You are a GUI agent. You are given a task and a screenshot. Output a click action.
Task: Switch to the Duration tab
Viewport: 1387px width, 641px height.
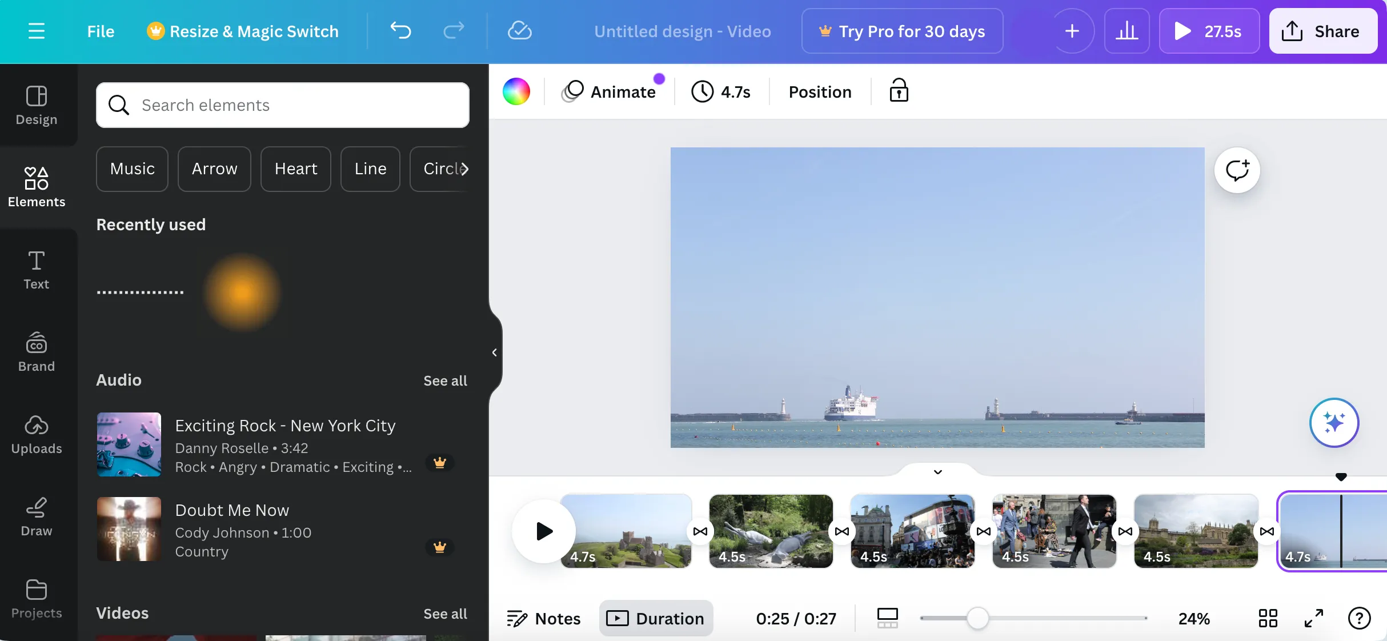pyautogui.click(x=655, y=618)
